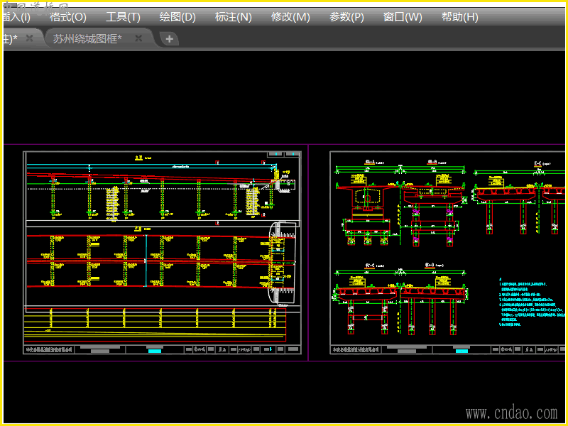Viewport: 568px width, 426px height.
Task: Click the cyan title block cell on right sheet
Action: (x=461, y=350)
